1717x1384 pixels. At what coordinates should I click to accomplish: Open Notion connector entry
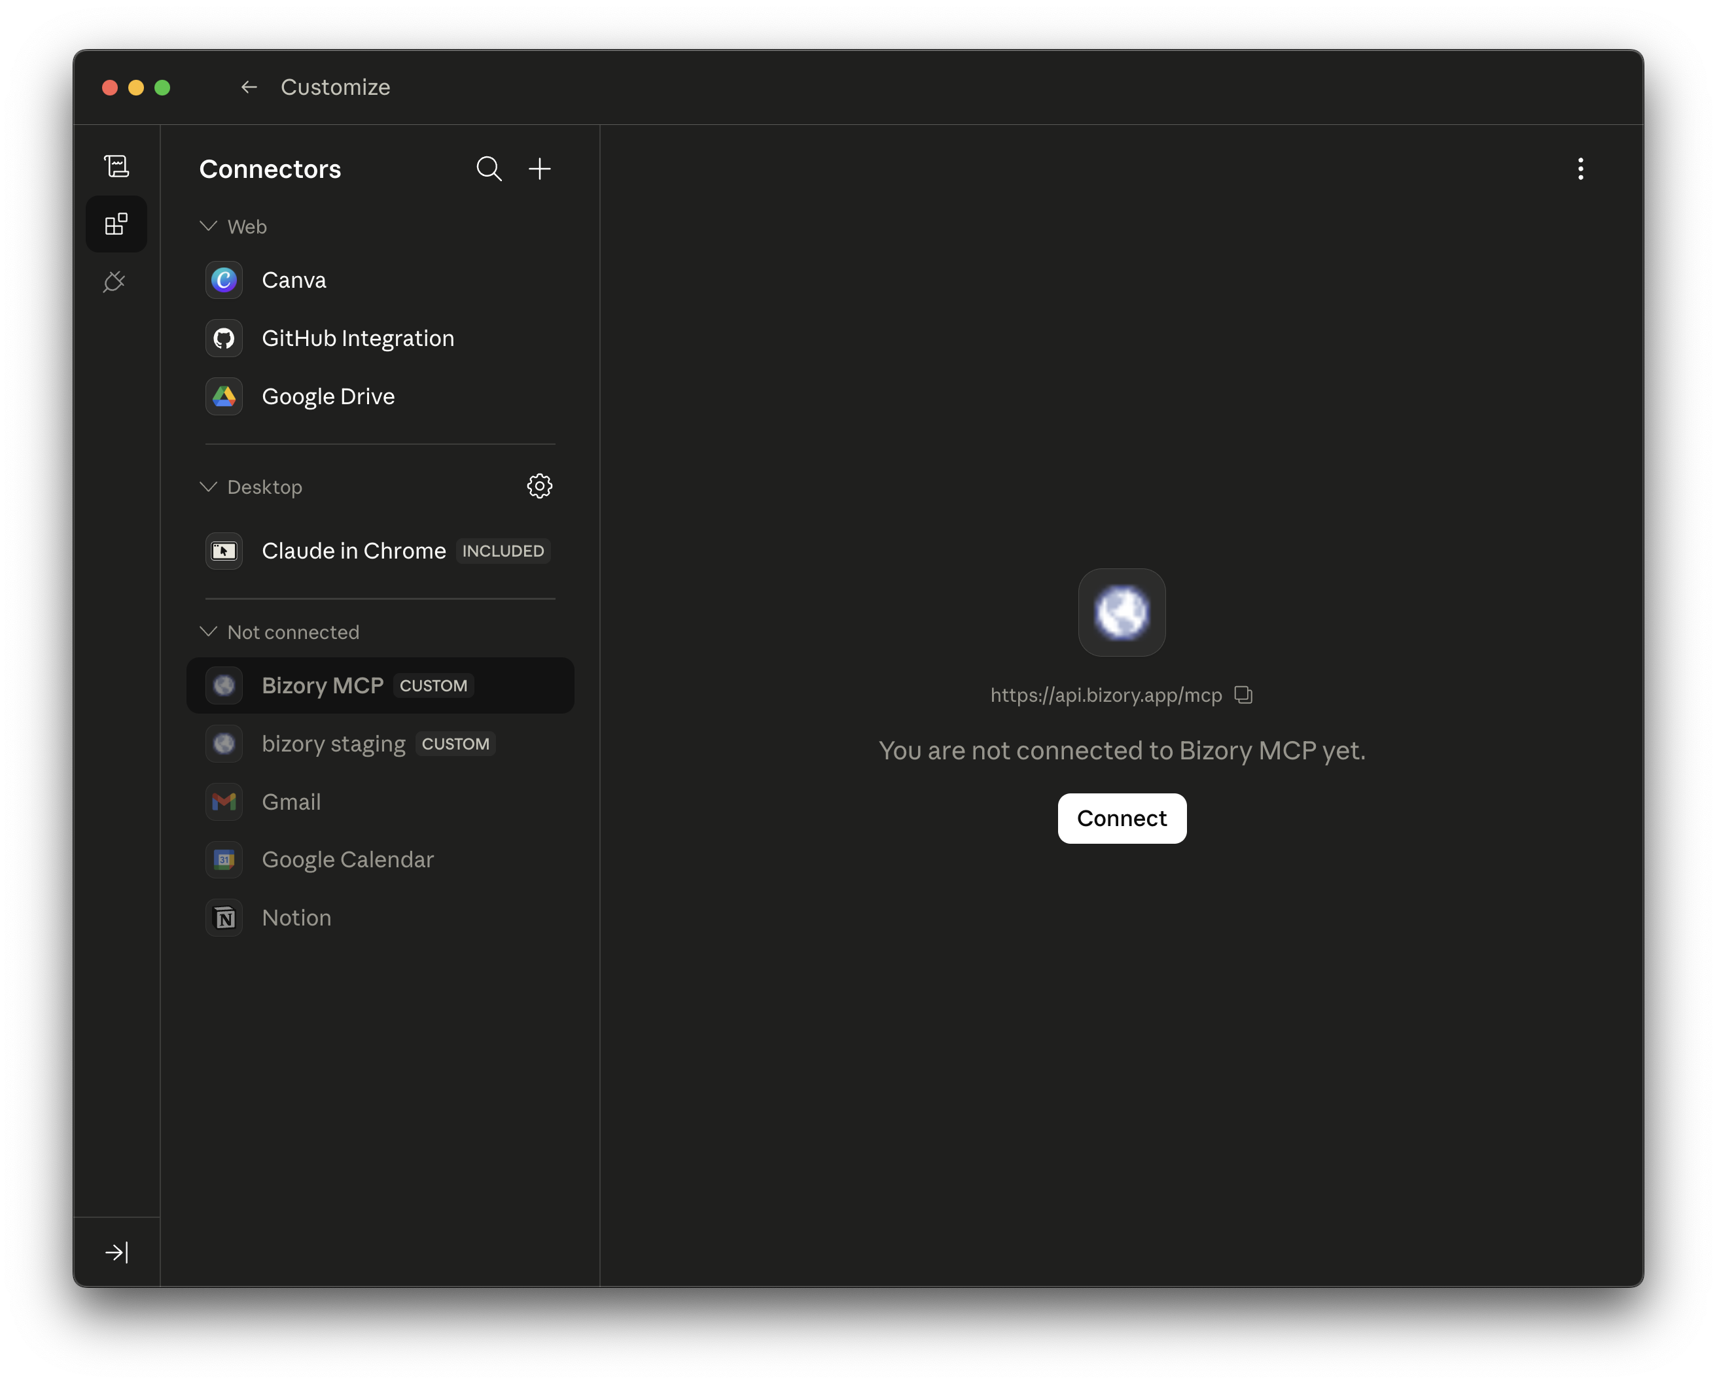pos(380,918)
